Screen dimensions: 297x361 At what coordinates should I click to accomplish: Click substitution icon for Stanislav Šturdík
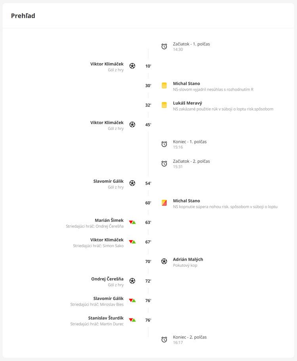click(132, 320)
